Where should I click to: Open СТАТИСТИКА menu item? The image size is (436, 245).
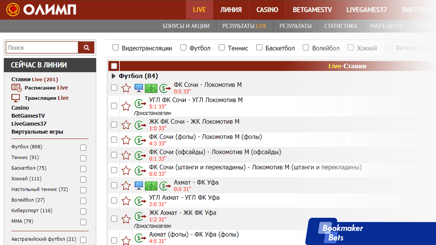[x=341, y=26]
